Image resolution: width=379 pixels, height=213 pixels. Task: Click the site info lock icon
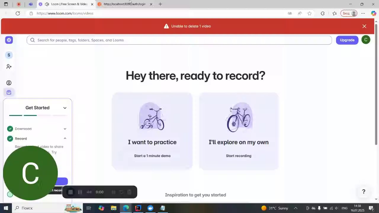[x=31, y=13]
